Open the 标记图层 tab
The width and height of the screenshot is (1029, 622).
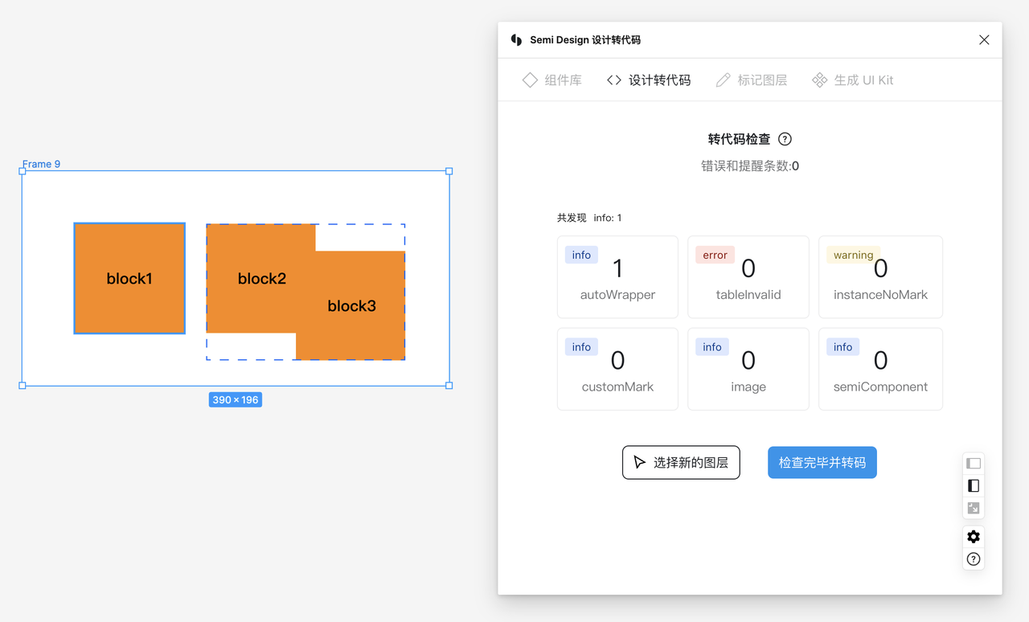click(752, 80)
